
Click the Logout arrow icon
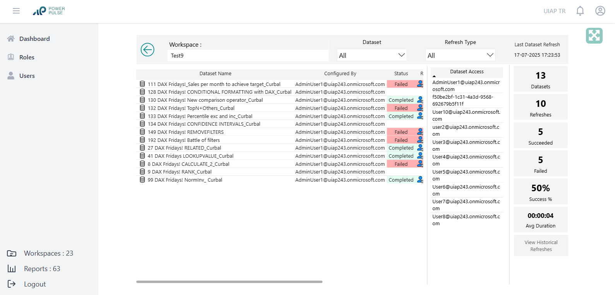[12, 284]
